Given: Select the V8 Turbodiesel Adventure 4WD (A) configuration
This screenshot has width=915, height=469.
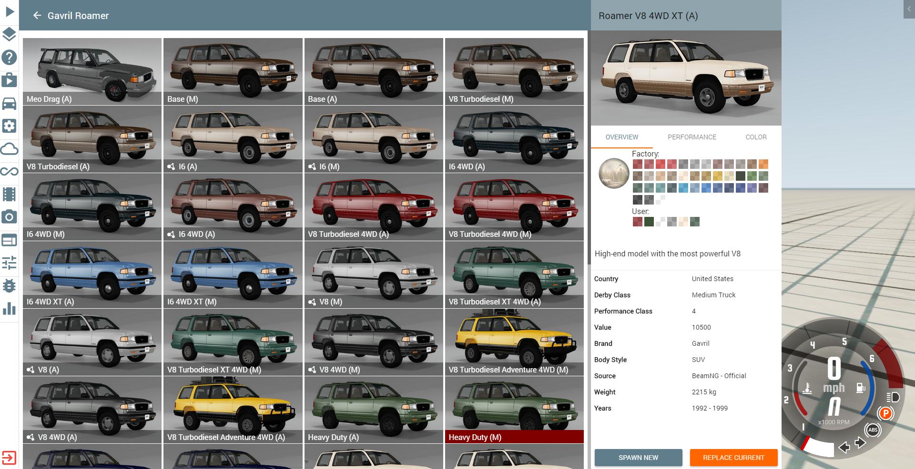Looking at the screenshot, I should click(x=233, y=410).
